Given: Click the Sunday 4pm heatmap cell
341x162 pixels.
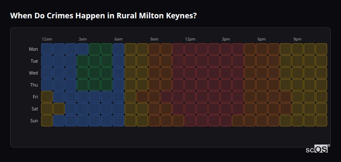Looking at the screenshot, I should click(238, 121).
